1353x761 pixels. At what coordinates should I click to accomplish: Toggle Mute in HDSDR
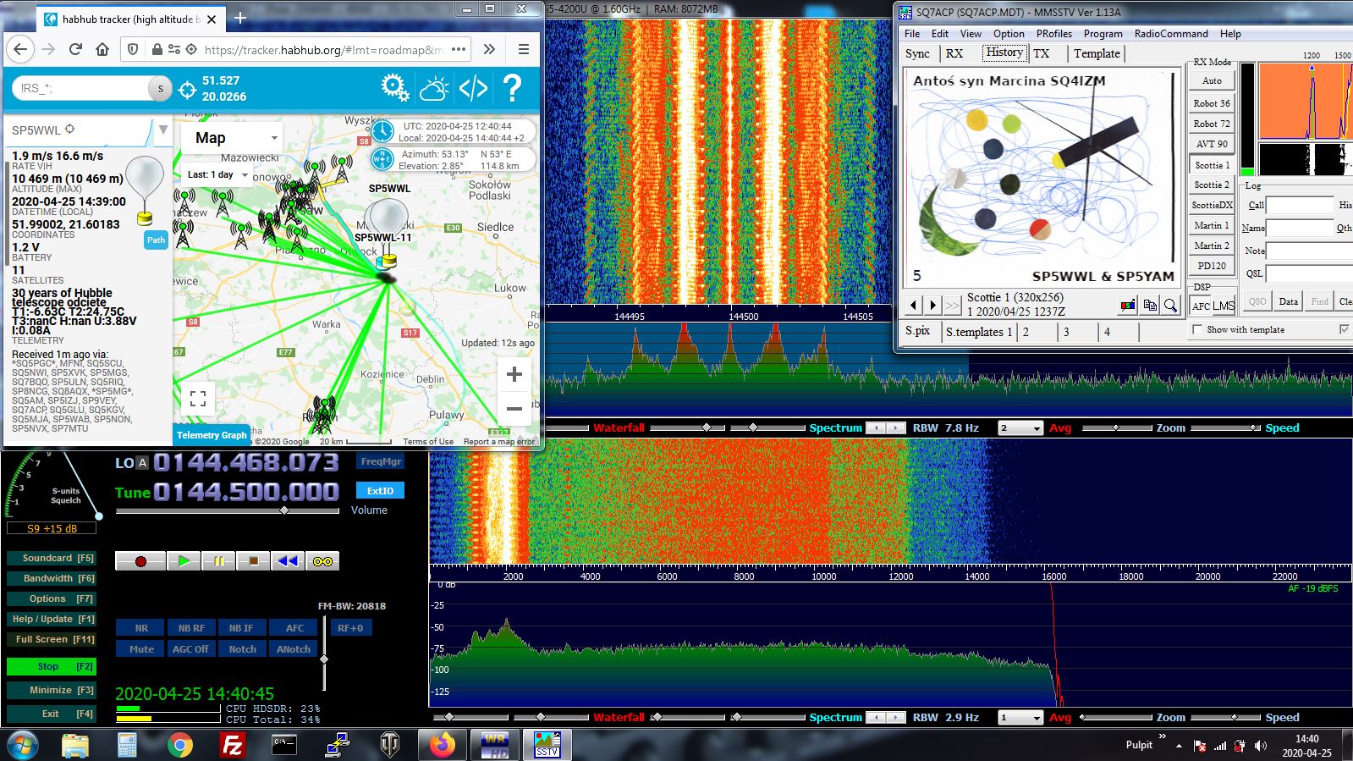pos(141,649)
